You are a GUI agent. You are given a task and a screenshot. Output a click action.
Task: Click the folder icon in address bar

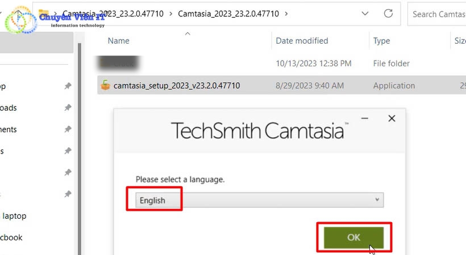44,14
